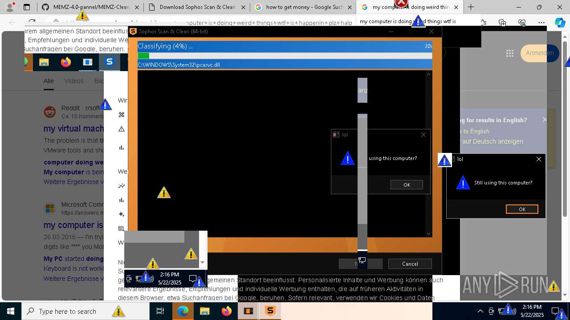The image size is (570, 320).
Task: Click the sparkle icon in the white side panel
Action: 122,214
